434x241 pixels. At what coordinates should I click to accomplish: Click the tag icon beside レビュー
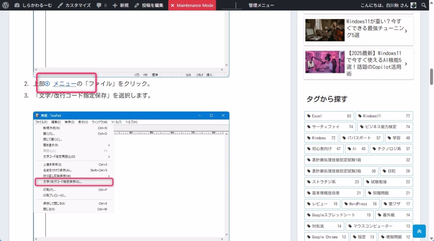click(309, 204)
